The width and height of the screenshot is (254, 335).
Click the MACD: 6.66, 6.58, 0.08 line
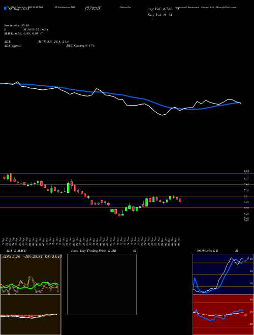tap(23, 33)
